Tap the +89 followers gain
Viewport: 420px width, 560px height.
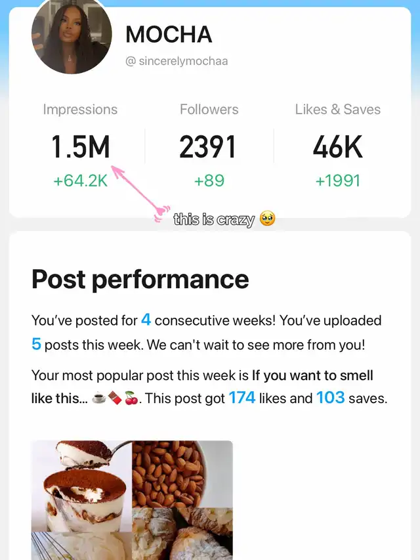pyautogui.click(x=209, y=181)
